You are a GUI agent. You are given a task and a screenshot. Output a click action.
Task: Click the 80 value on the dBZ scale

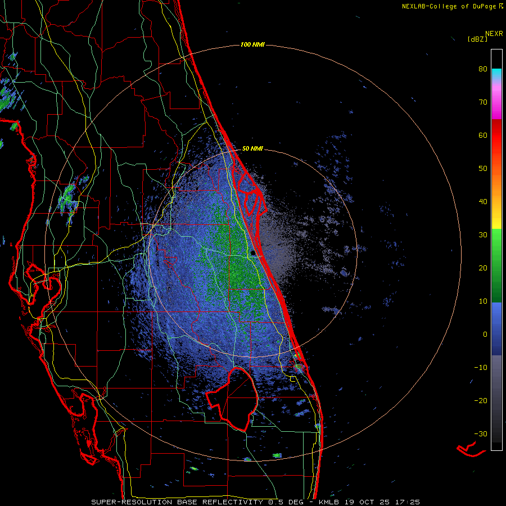[x=483, y=69]
